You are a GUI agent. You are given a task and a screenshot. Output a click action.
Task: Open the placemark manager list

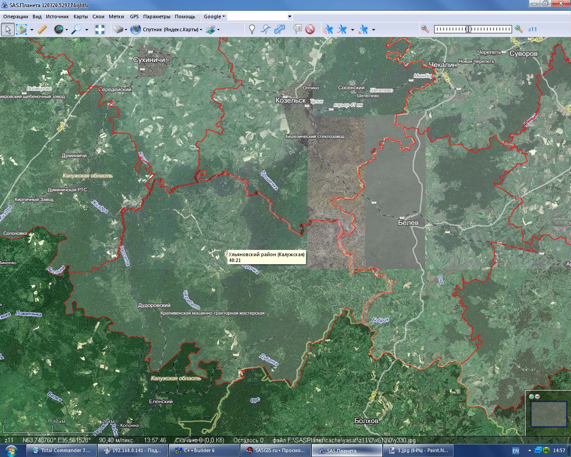click(298, 29)
